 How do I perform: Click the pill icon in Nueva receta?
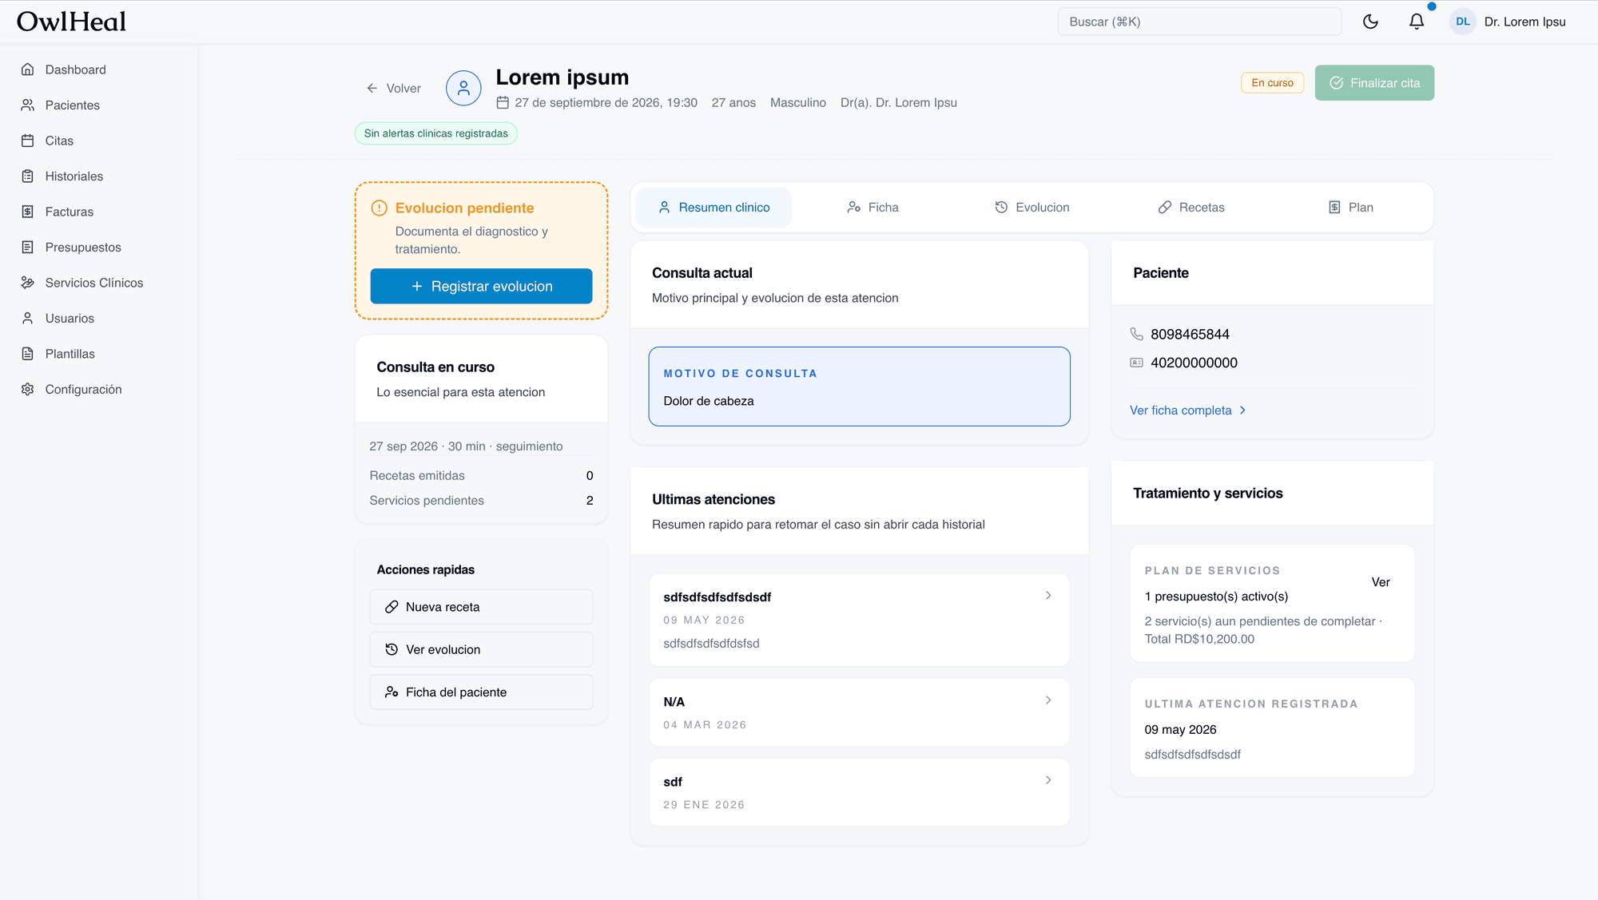(392, 607)
